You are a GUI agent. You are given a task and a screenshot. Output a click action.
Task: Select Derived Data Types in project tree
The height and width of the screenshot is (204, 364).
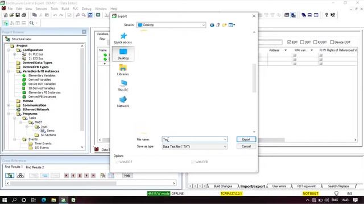tap(38, 63)
